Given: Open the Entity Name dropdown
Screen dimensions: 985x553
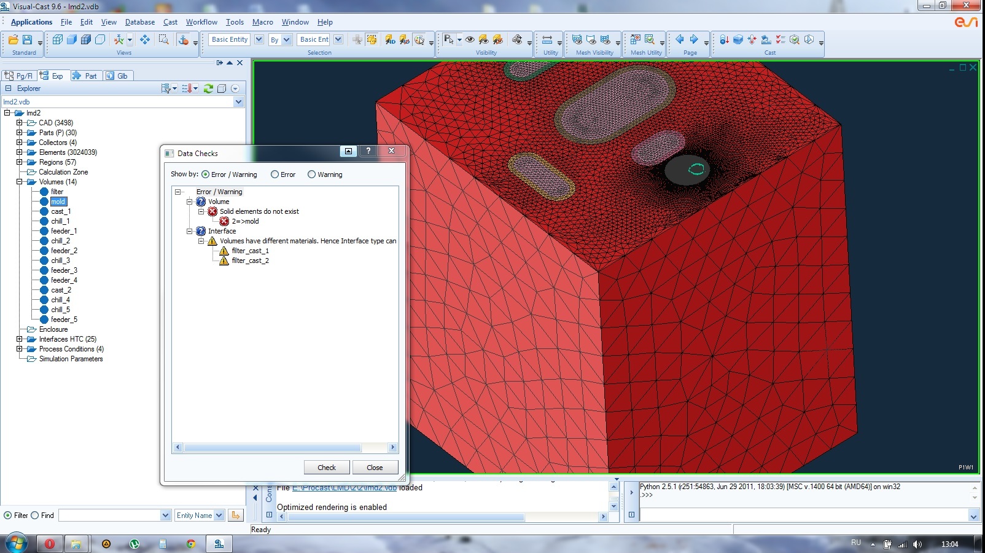Looking at the screenshot, I should point(219,516).
